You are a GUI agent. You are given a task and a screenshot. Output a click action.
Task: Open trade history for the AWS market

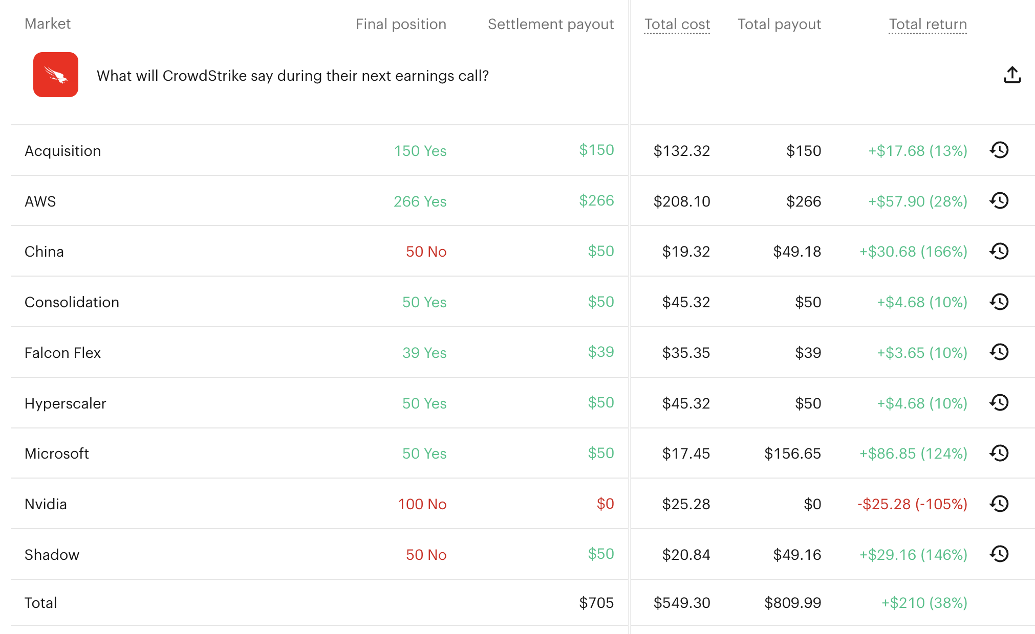[x=999, y=200]
